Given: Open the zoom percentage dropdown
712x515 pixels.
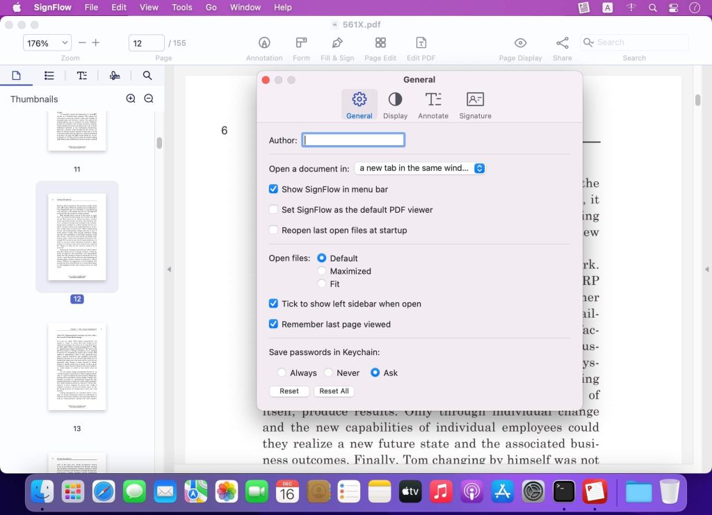Looking at the screenshot, I should tap(46, 42).
